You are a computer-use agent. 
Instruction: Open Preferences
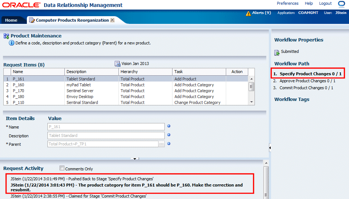(x=288, y=3)
